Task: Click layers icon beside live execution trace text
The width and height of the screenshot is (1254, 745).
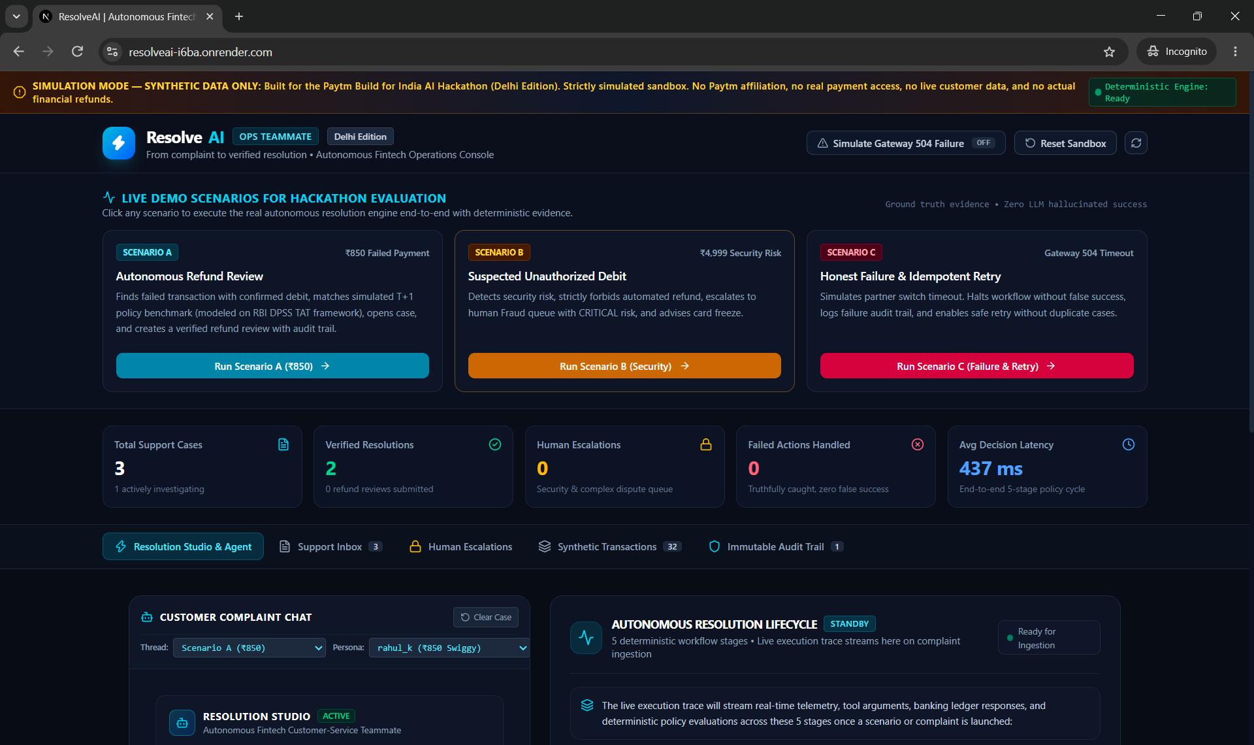Action: click(x=587, y=705)
